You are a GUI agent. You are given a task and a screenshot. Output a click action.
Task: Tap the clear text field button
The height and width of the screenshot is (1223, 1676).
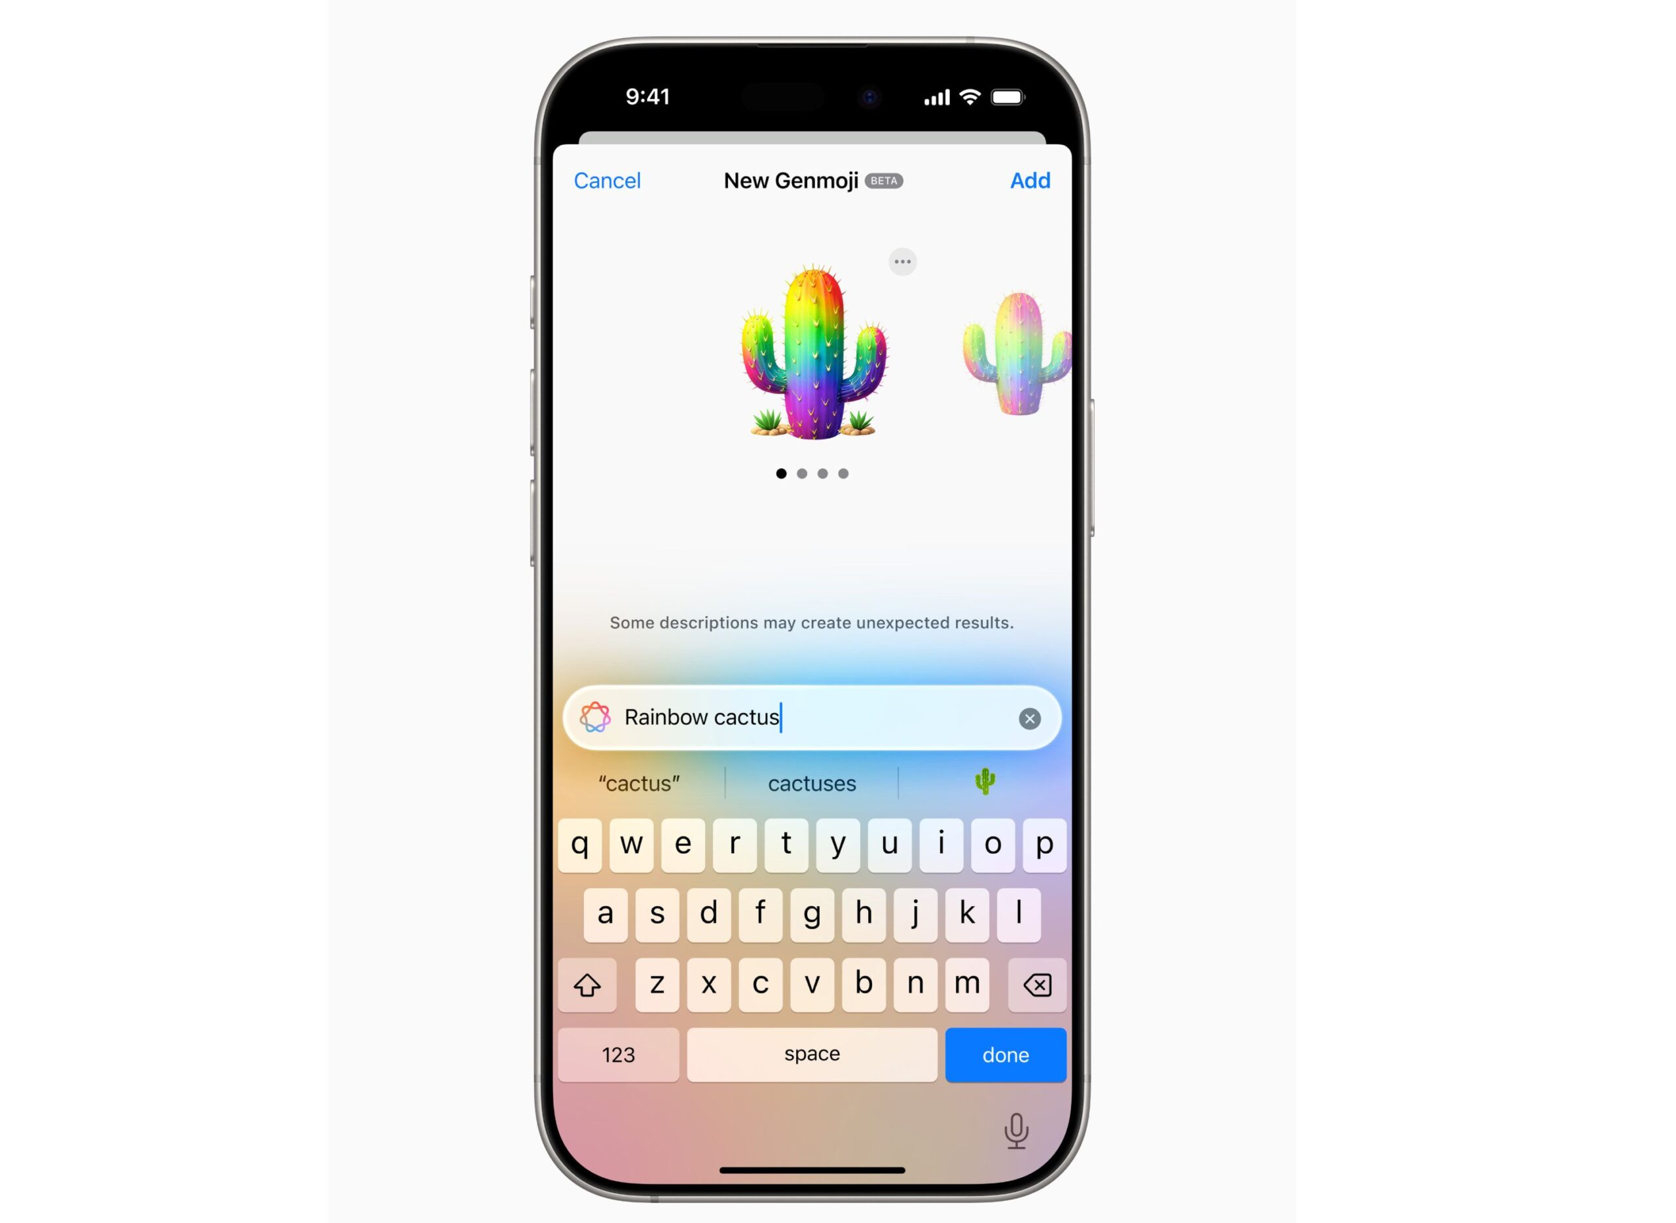point(1029,718)
